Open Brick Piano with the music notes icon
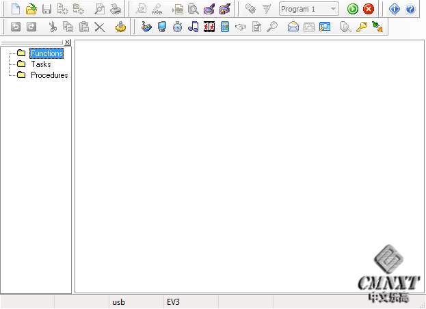 tap(193, 27)
